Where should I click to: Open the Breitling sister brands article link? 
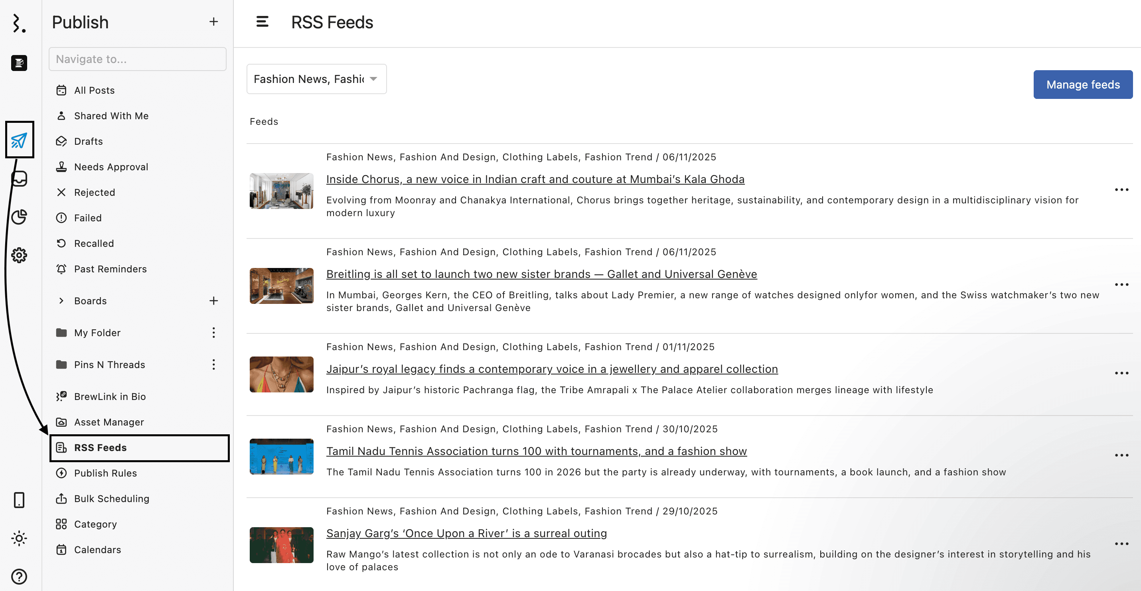coord(541,274)
